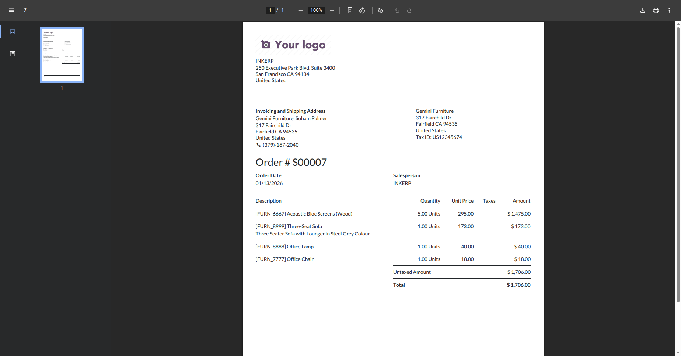Click the '[FURN_6667] Acoustic Bloc Screens (Wood)' line
Screen dimensions: 681x356
tap(304, 214)
